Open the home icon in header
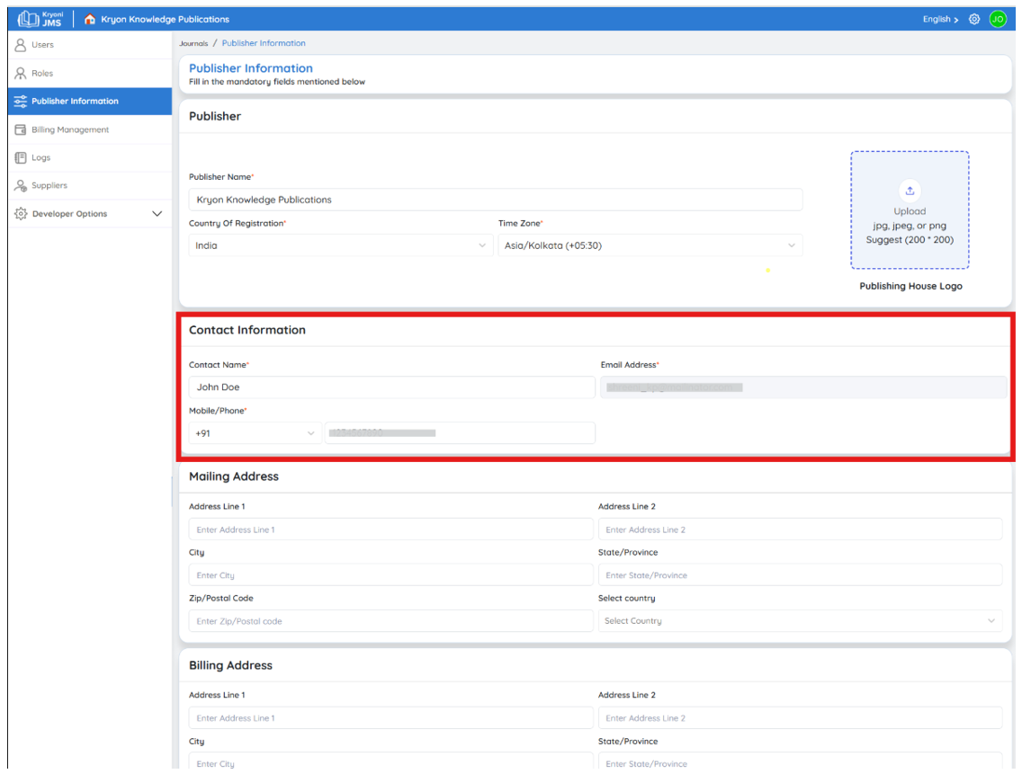 pos(90,19)
